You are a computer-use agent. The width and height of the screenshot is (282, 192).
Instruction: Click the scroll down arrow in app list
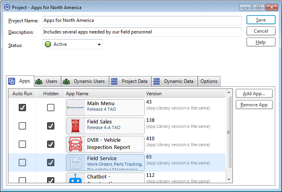[x=229, y=179]
